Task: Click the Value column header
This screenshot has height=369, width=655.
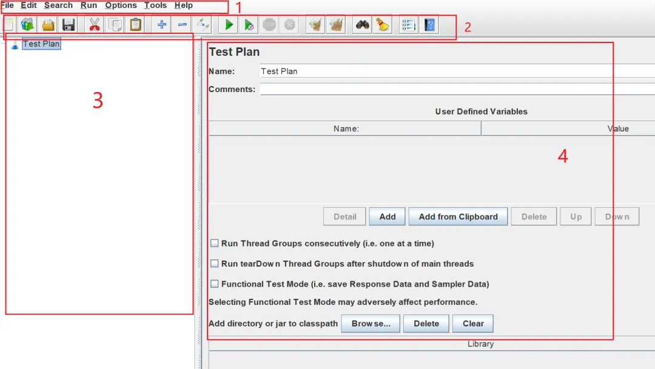Action: coord(568,128)
